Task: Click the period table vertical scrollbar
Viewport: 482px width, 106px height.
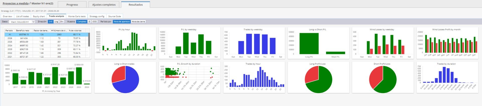Action: [x=89, y=39]
